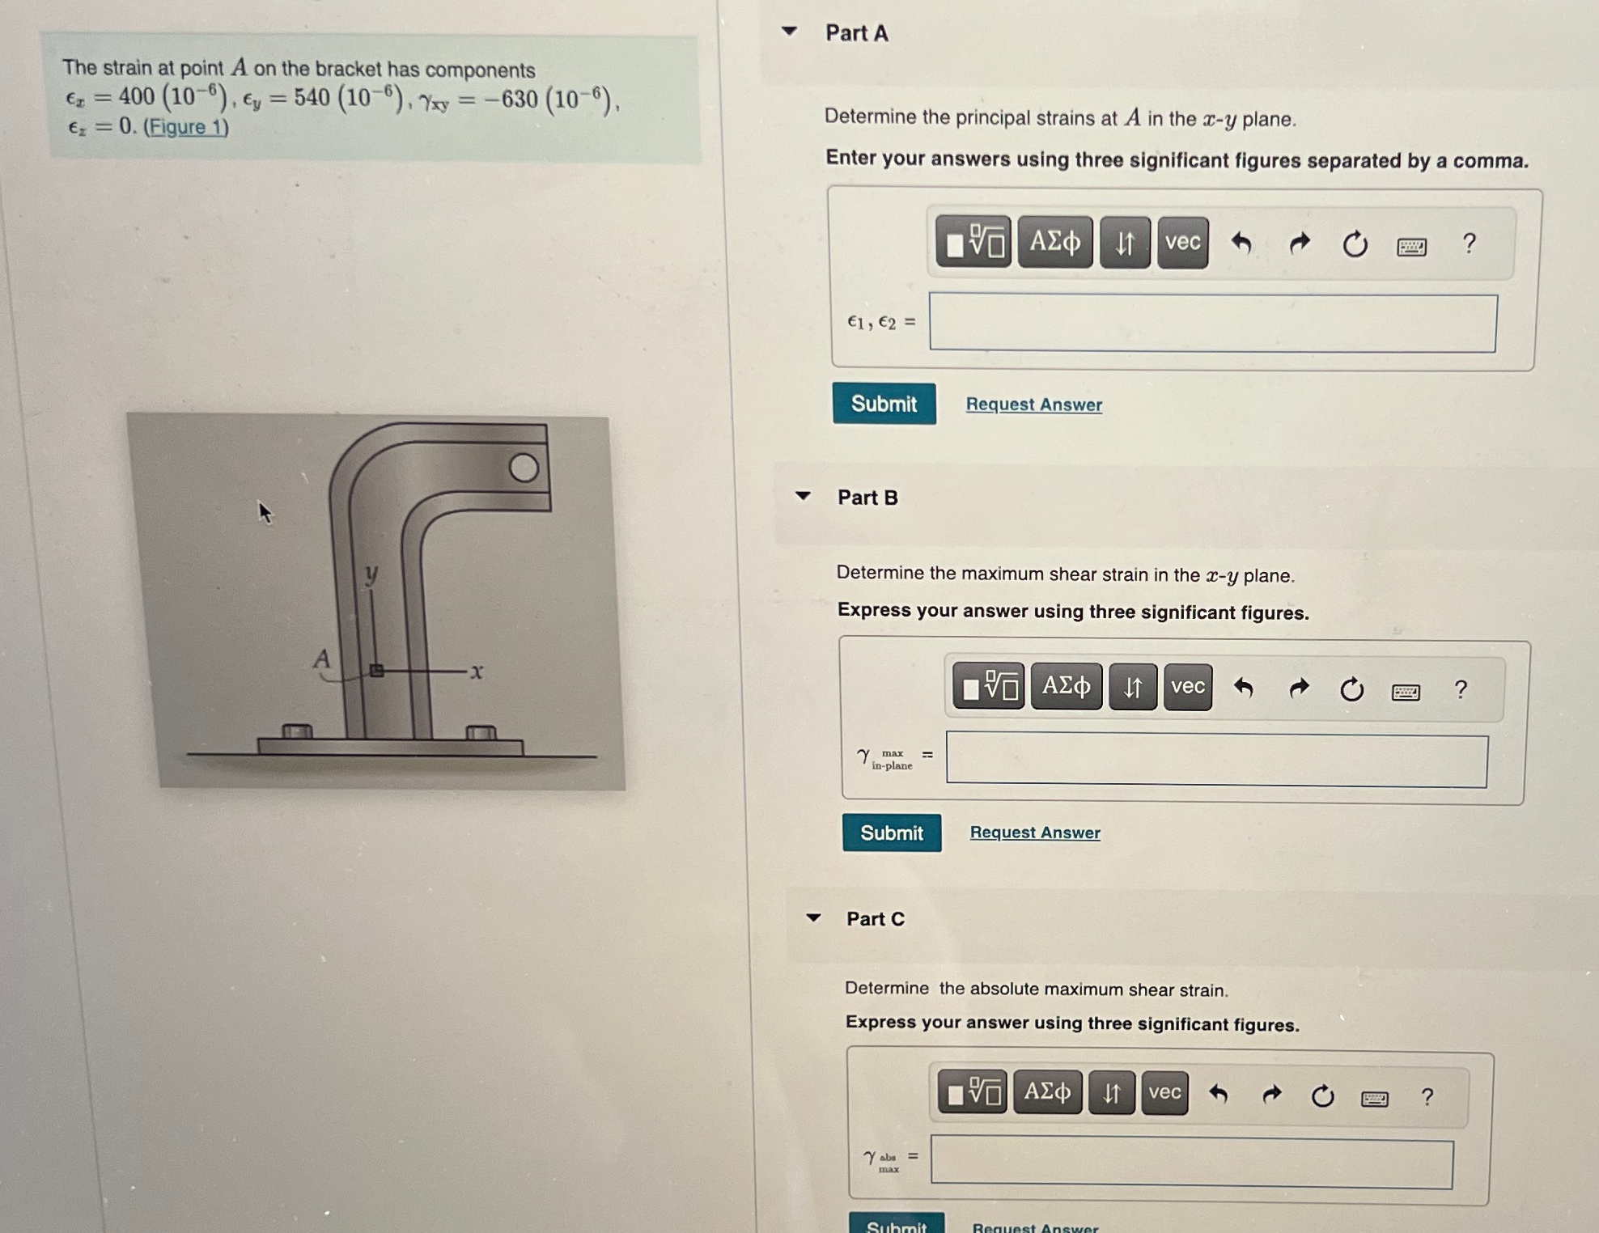This screenshot has height=1233, width=1599.
Task: Click the redo arrow in Part A toolbar
Action: 1299,243
